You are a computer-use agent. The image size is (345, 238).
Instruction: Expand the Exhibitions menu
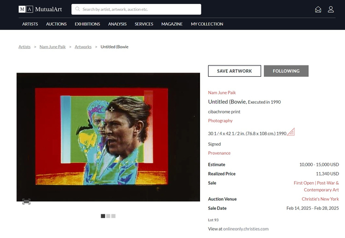tap(87, 24)
